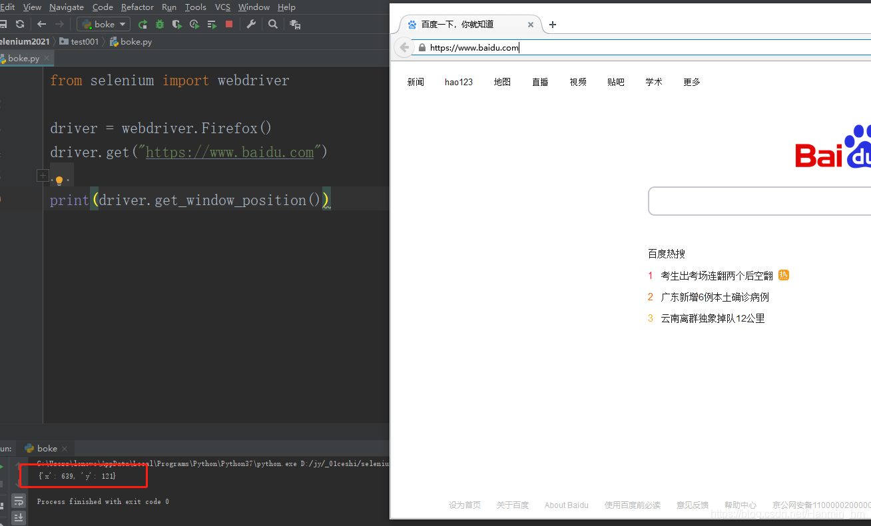Click the padlock site security icon
This screenshot has height=526, width=871.
click(422, 47)
